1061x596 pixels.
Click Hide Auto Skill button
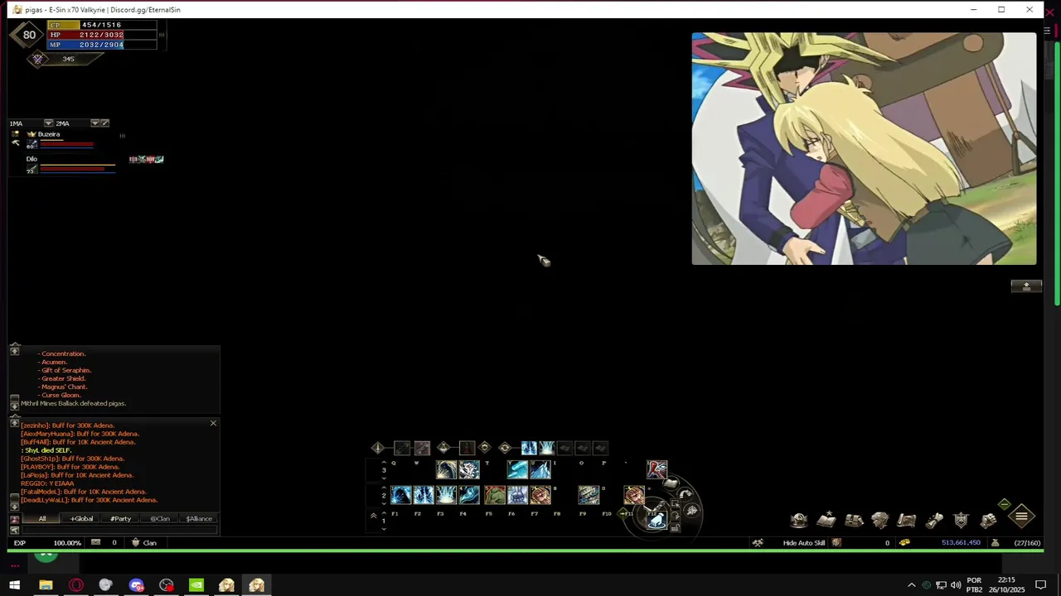(803, 543)
